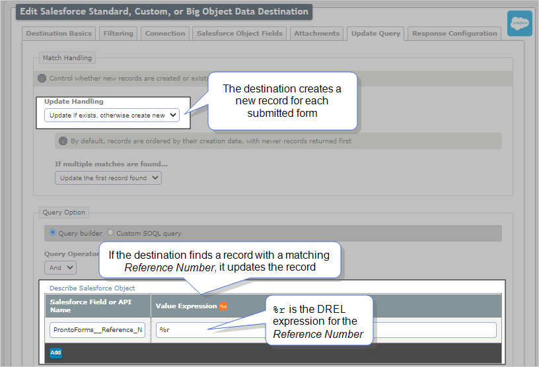Screen dimensions: 539x367
Task: Open the Attachments tab
Action: click(x=316, y=33)
